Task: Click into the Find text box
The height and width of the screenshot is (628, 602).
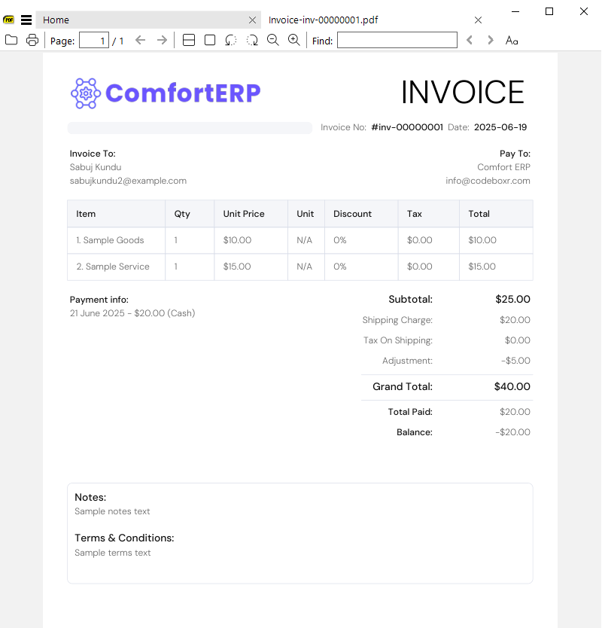Action: (x=397, y=40)
